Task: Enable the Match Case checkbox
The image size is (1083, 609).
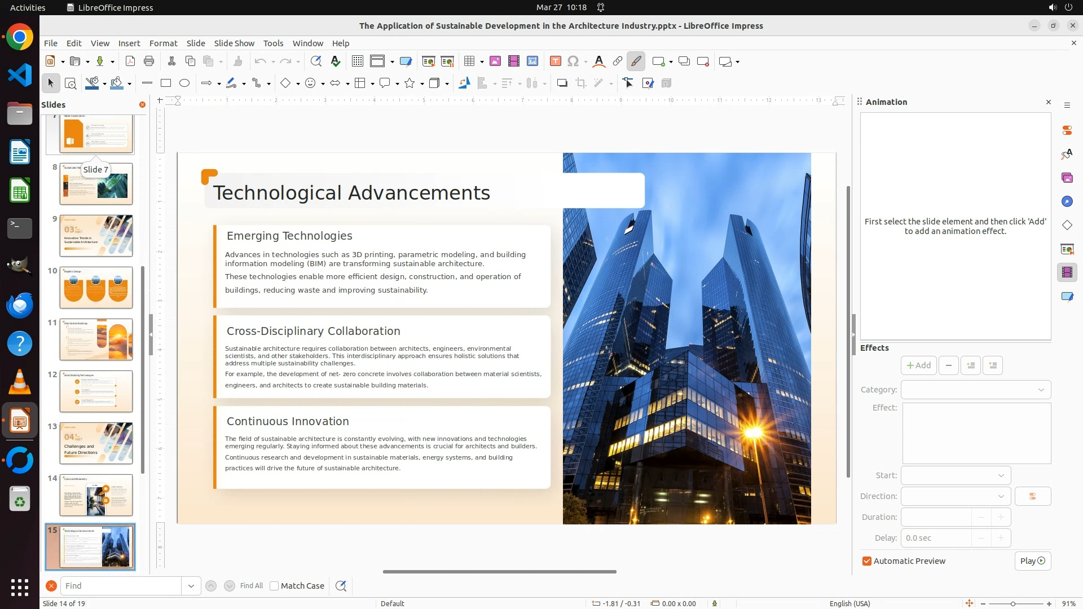Action: (x=274, y=586)
